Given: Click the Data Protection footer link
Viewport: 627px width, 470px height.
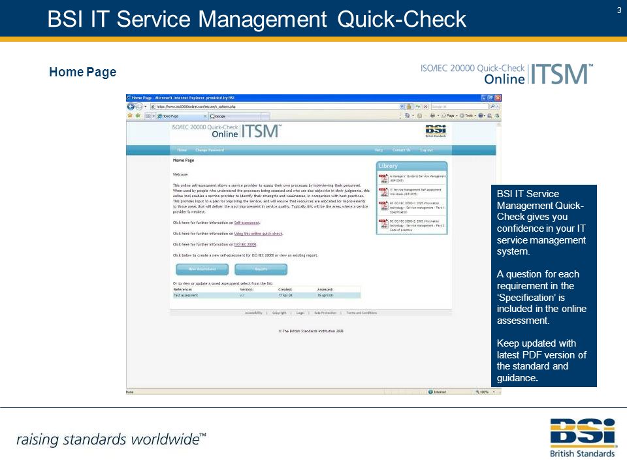Looking at the screenshot, I should (x=325, y=313).
